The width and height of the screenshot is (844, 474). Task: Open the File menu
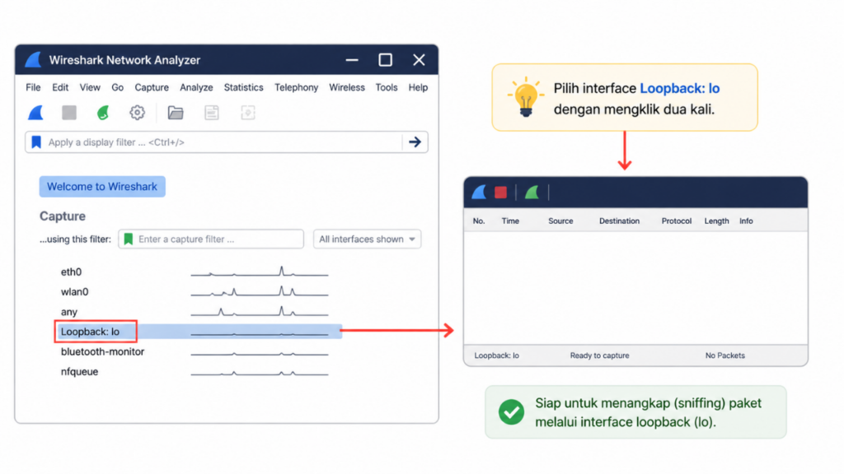click(33, 87)
